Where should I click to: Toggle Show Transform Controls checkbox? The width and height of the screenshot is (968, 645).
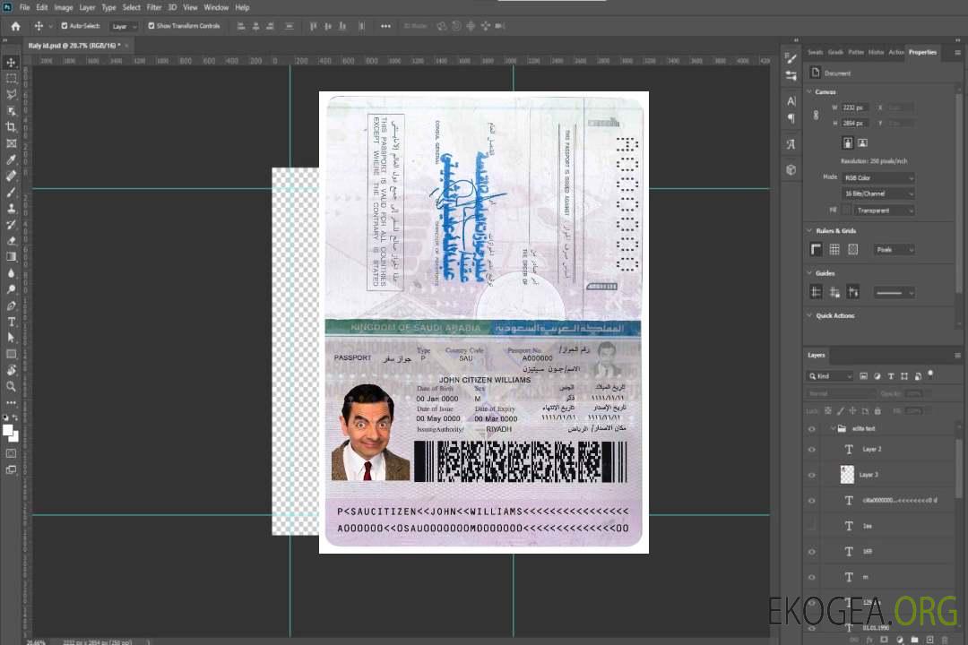[x=151, y=26]
